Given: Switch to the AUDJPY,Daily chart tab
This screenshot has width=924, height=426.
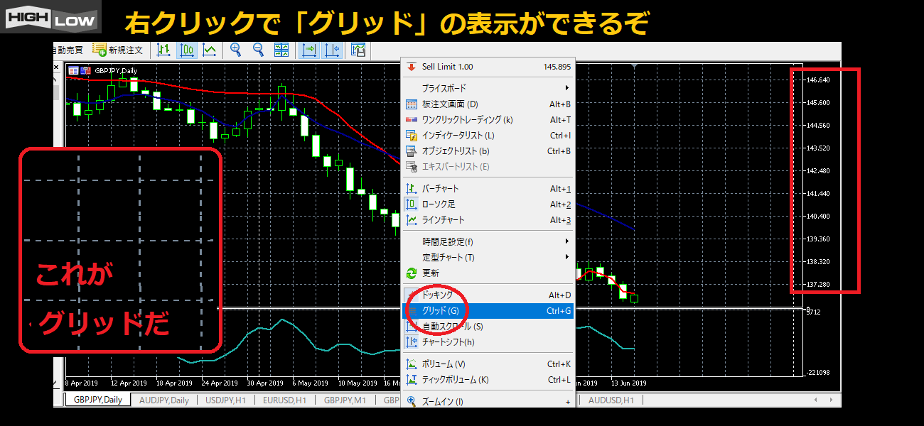Looking at the screenshot, I should [x=164, y=400].
